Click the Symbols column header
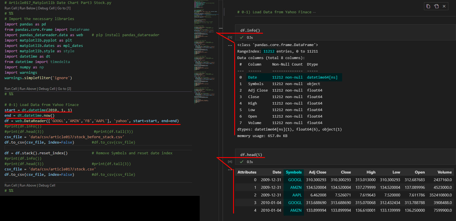The height and width of the screenshot is (221, 456). 294,172
